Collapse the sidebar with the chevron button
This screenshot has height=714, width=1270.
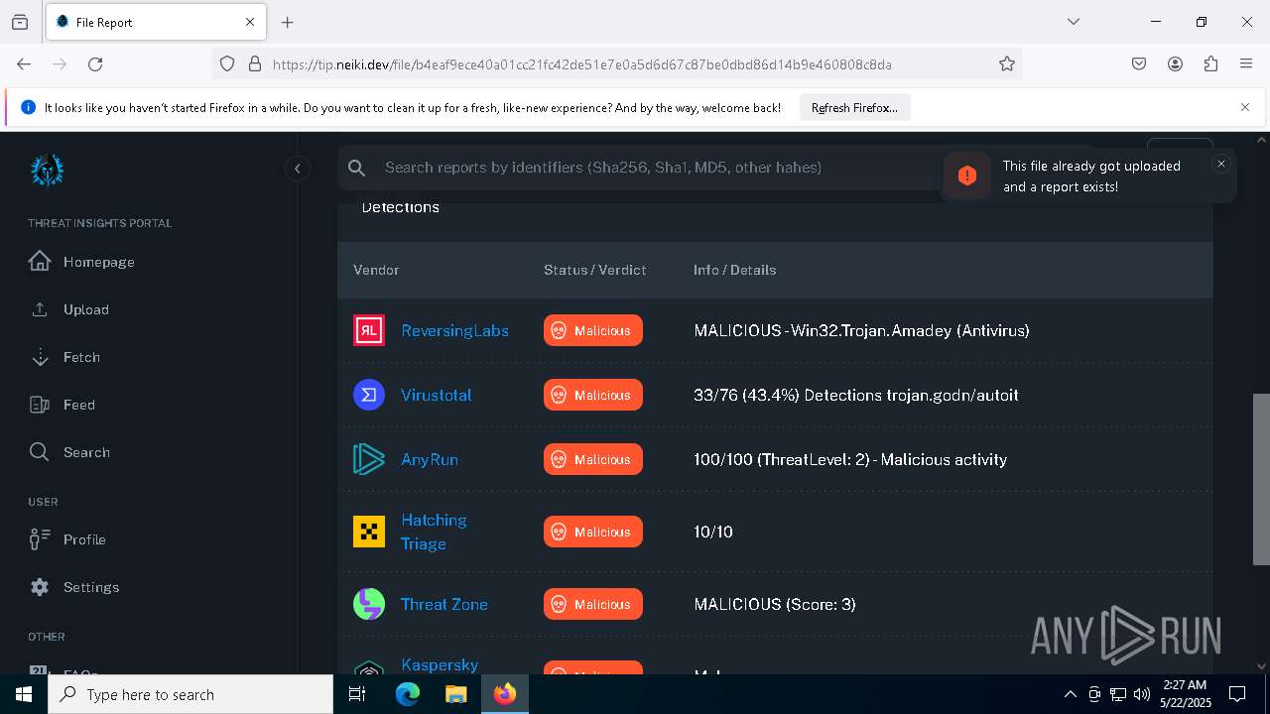coord(298,169)
